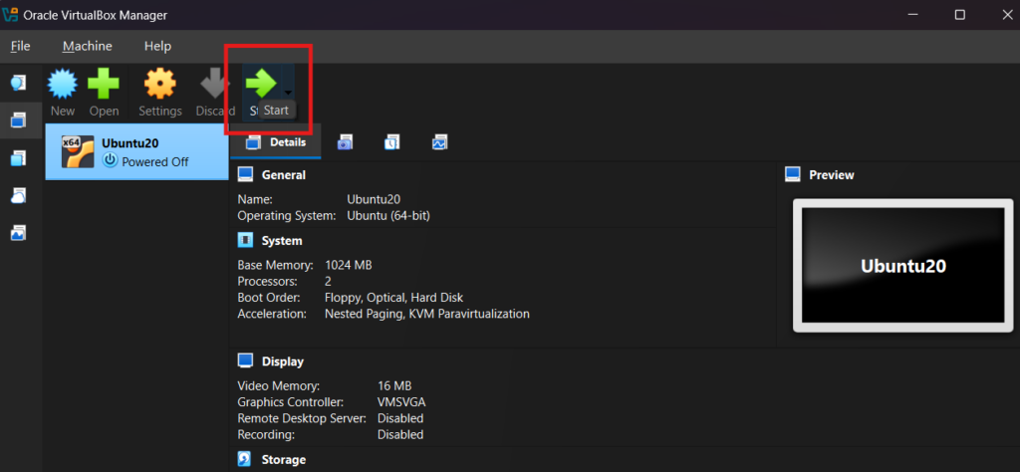Image resolution: width=1020 pixels, height=472 pixels.
Task: Click the Graphics Controller value "VMSVGA"
Action: tap(401, 401)
